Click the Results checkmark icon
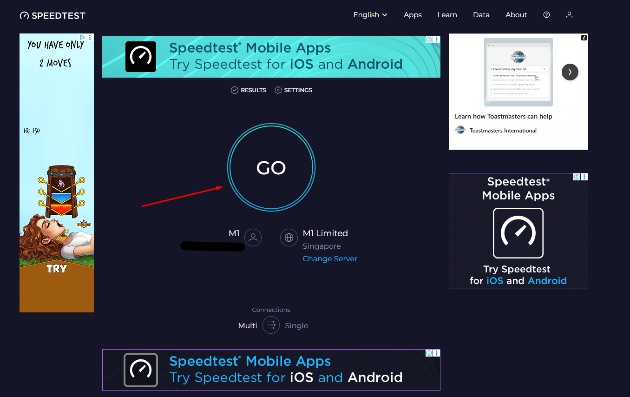630x397 pixels. 235,90
